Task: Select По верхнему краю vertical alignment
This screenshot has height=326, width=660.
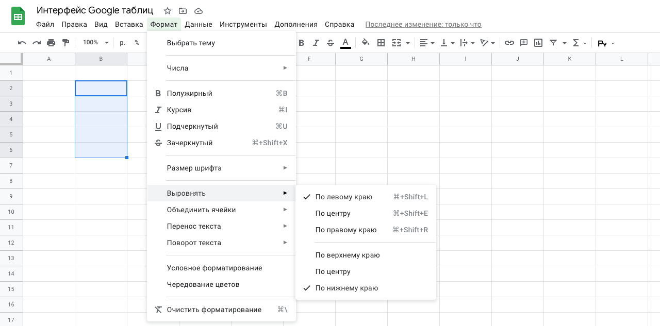Action: click(366, 255)
